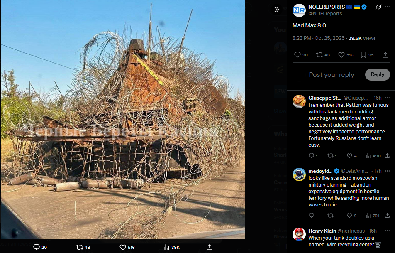
Task: Click the views icon showing 39K below image
Action: coord(171,248)
